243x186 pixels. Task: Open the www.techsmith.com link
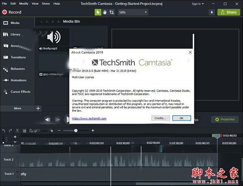pyautogui.click(x=89, y=119)
